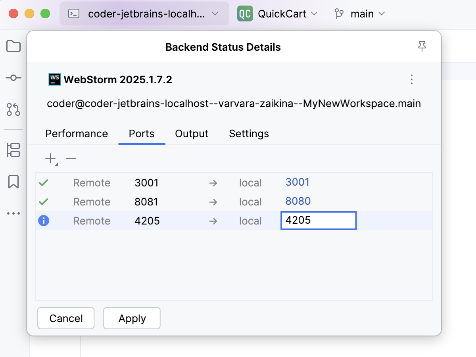Screen dimensions: 476x357
Task: Open WebStorm backend options kebab menu
Action: pos(412,79)
